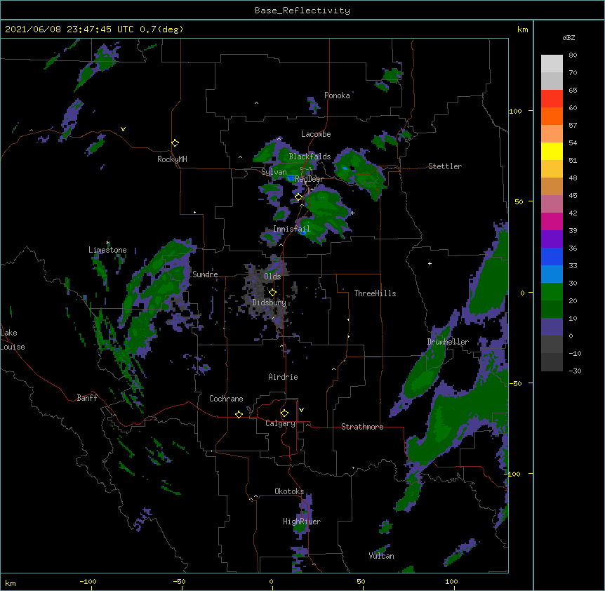605x591 pixels.
Task: Click the -50 tick label on right axis
Action: [x=515, y=383]
